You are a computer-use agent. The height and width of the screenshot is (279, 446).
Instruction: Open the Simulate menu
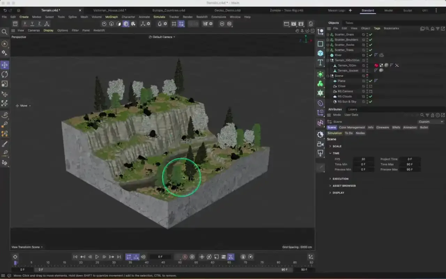[x=159, y=17]
